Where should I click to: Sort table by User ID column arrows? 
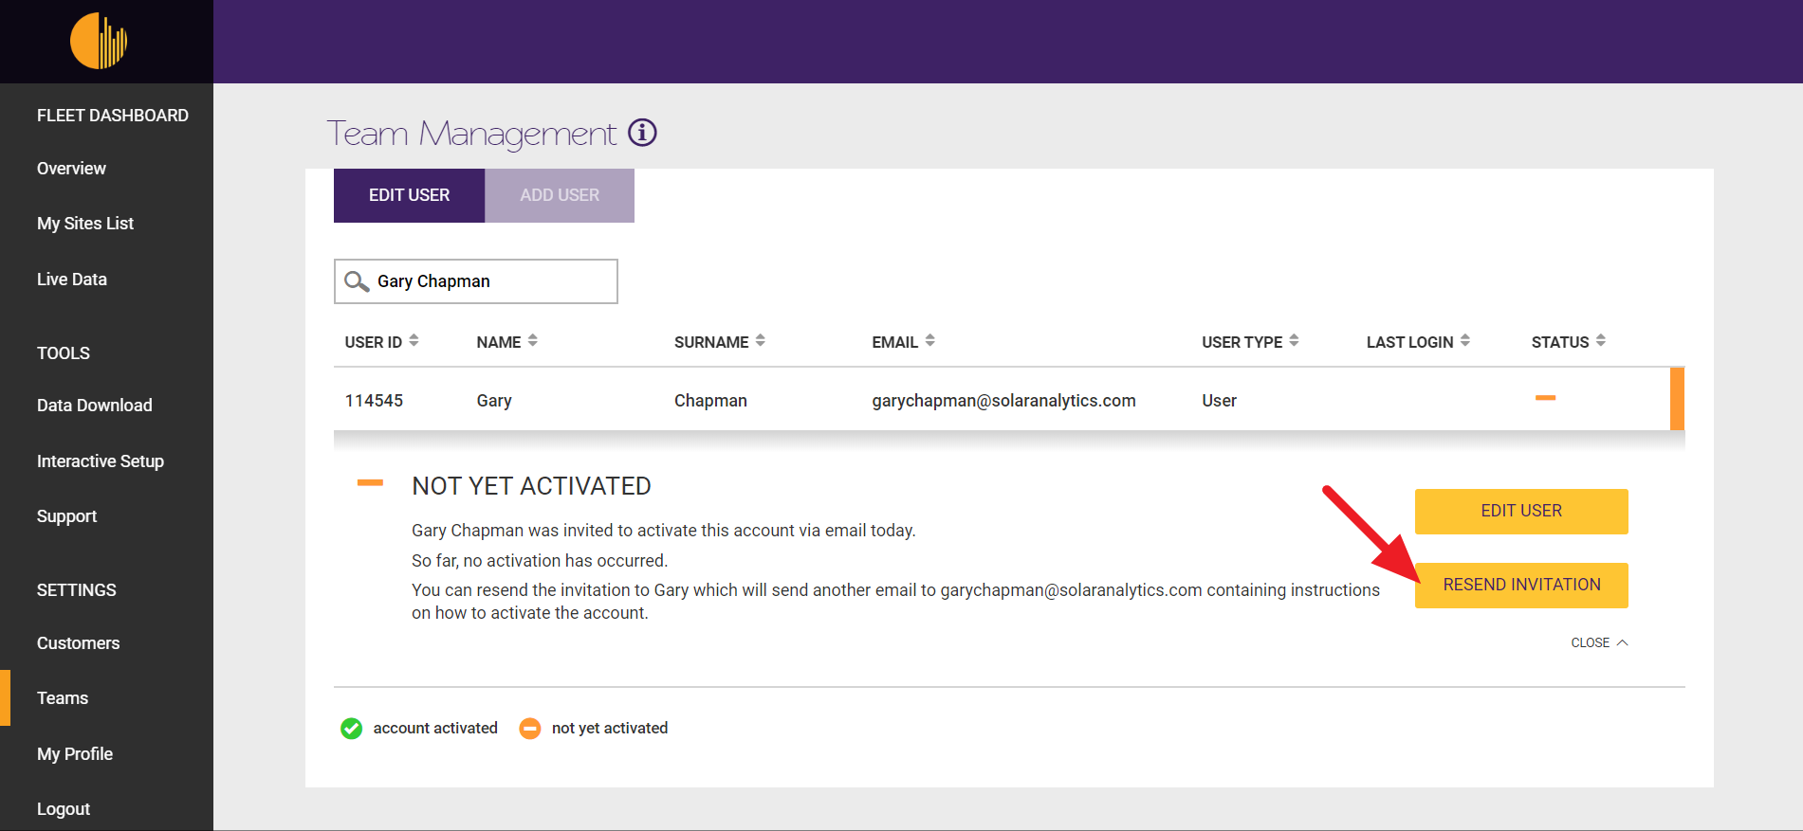pos(414,341)
